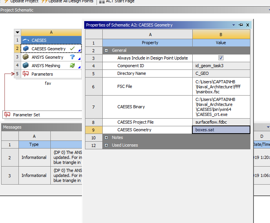Screen dimensions: 270x223
Task: Select the ANSYS Geometry schematic cell
Action: click(x=51, y=57)
